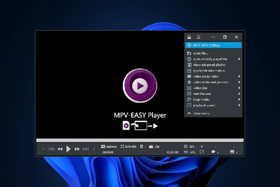Click the rewind double-arrow button
Image resolution: width=280 pixels, height=187 pixels.
click(60, 149)
